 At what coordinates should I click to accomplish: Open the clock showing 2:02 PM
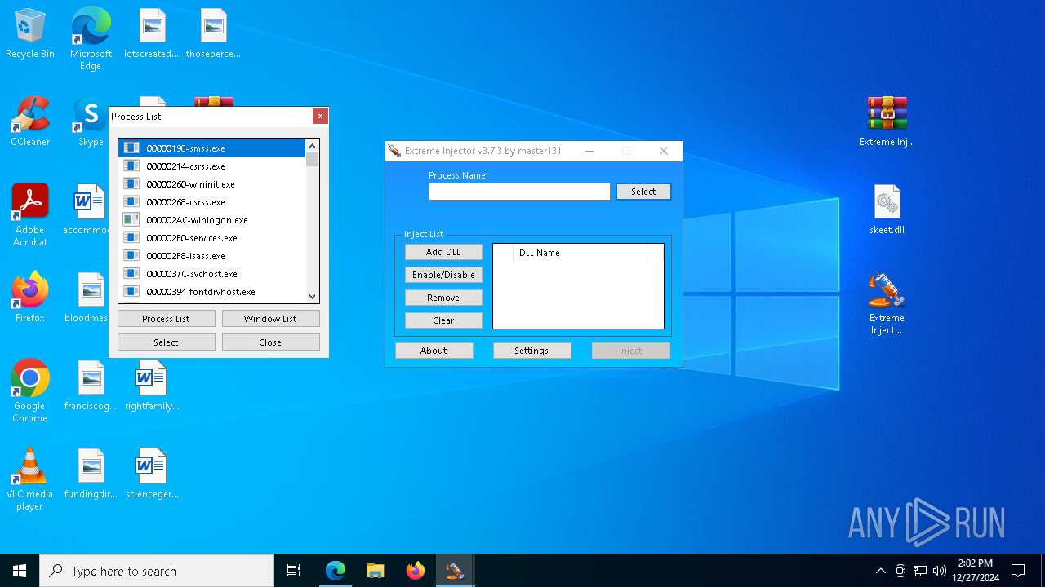(x=976, y=571)
